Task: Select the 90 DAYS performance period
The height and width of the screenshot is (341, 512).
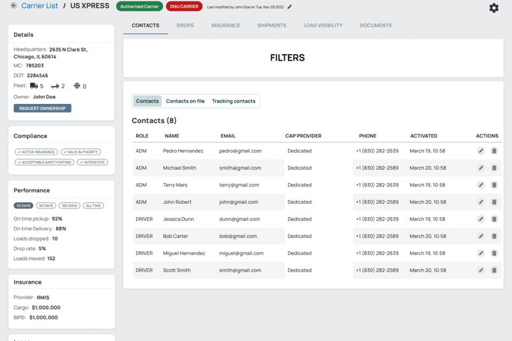Action: [46, 206]
